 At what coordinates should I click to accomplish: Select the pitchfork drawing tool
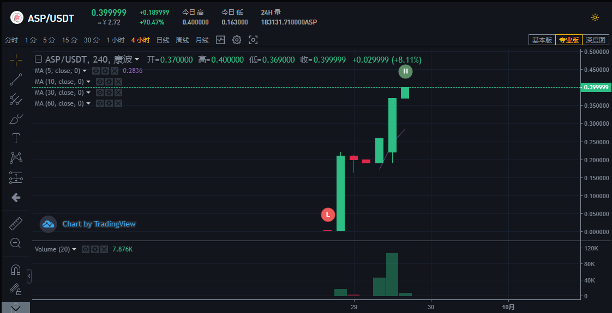tap(16, 99)
